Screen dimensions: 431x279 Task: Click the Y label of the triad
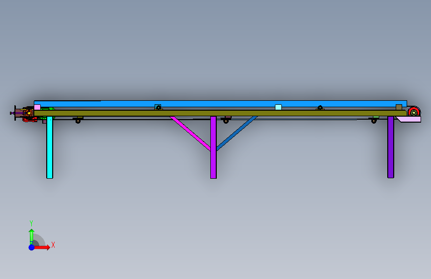(31, 223)
